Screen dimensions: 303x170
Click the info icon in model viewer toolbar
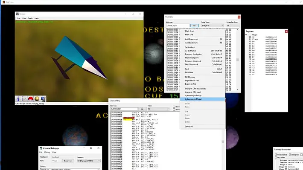click(x=18, y=99)
